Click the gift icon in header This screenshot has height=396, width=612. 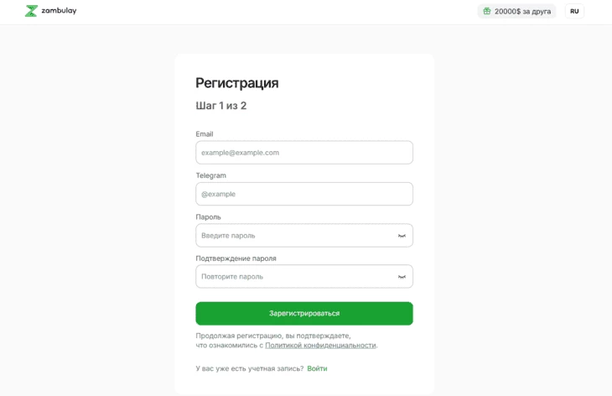click(487, 11)
